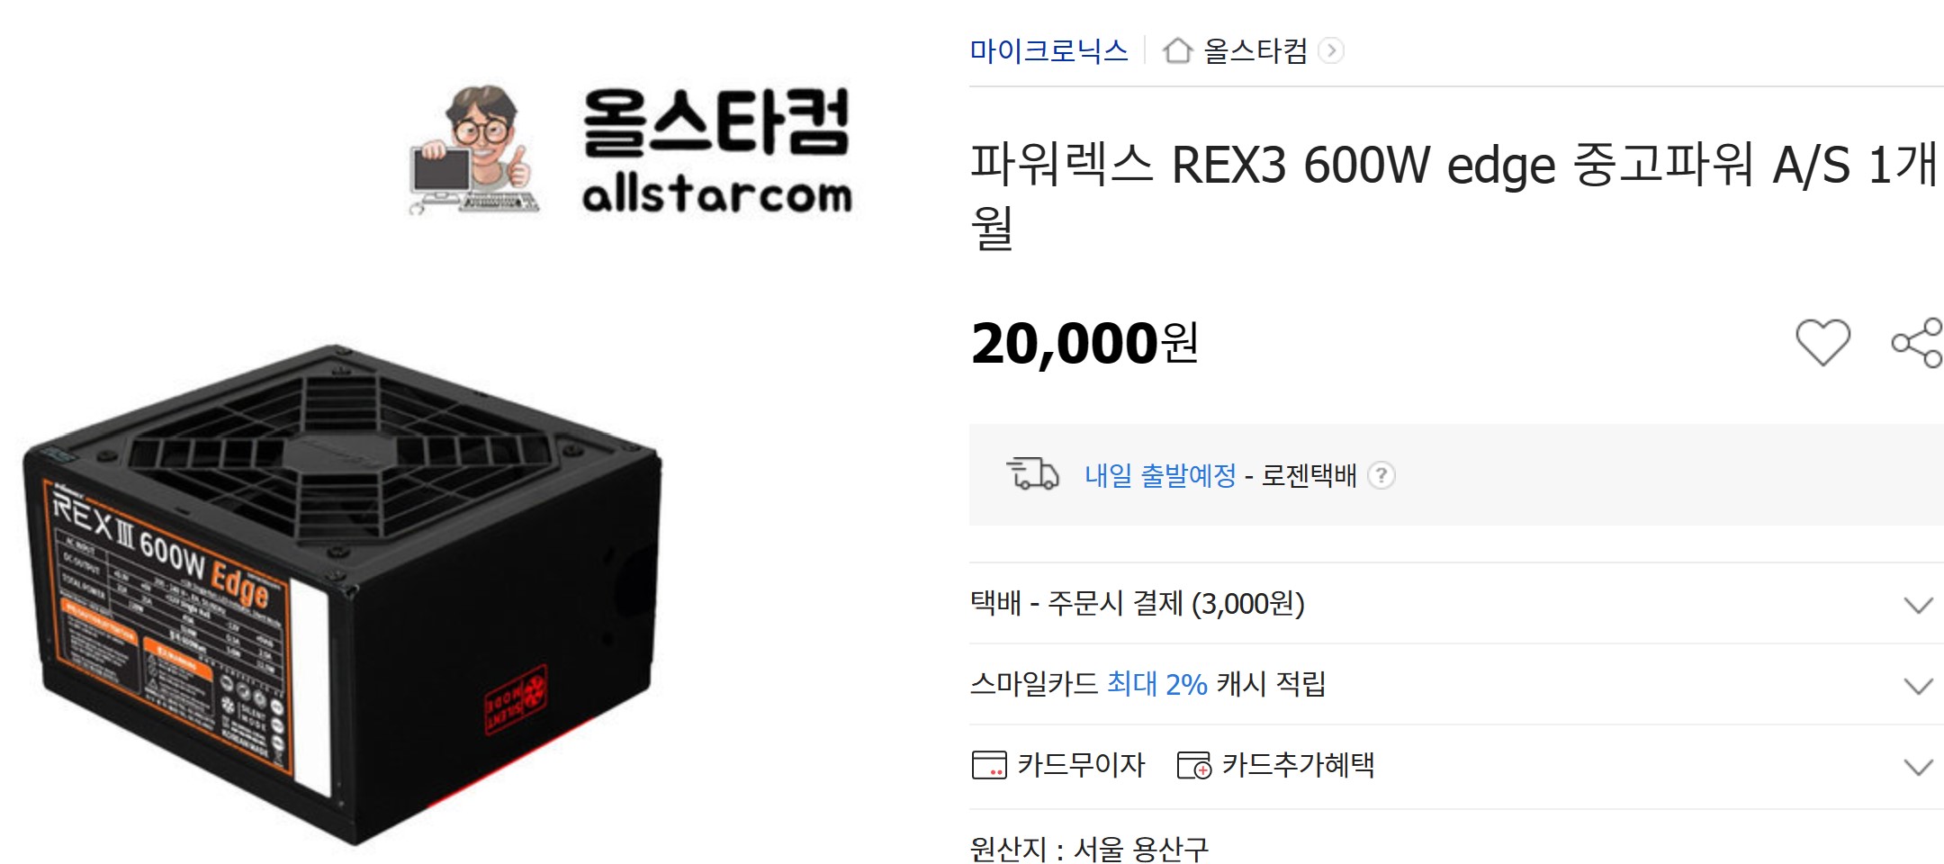Expand the card benefits row chevron

(1918, 767)
